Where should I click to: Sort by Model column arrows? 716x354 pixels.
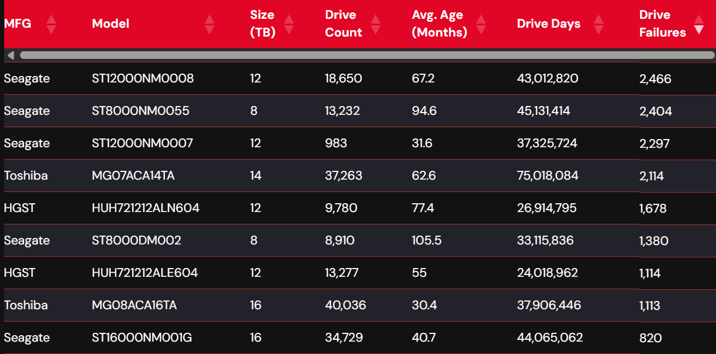[x=209, y=24]
